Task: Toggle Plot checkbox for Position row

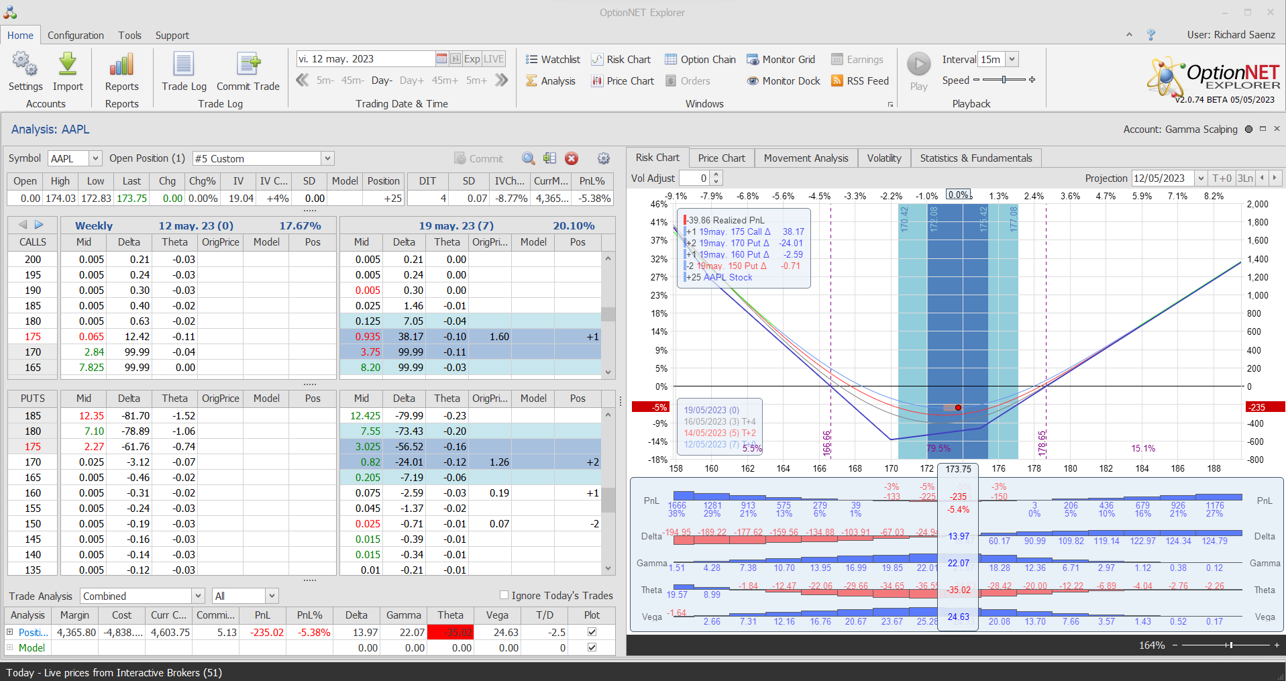Action: tap(592, 632)
